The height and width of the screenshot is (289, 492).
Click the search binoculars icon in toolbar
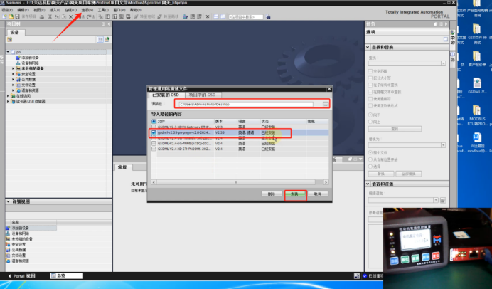(x=268, y=16)
